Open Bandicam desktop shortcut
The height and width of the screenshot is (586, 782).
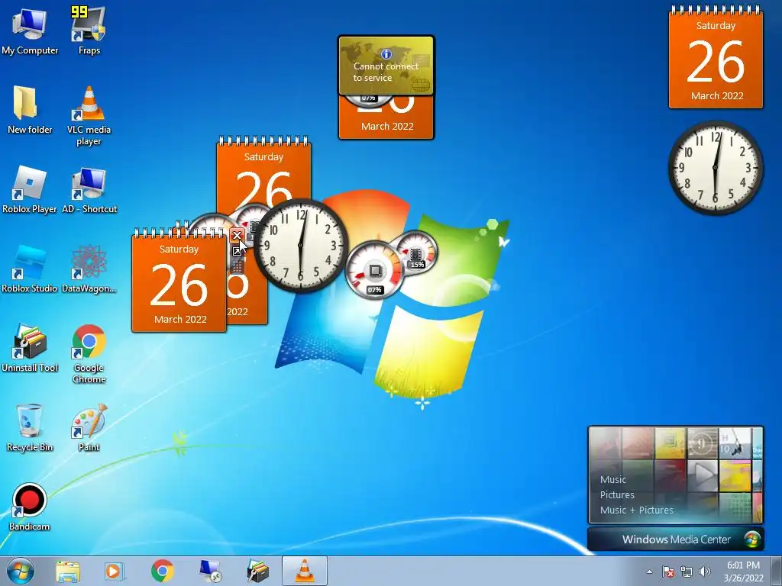coord(30,507)
